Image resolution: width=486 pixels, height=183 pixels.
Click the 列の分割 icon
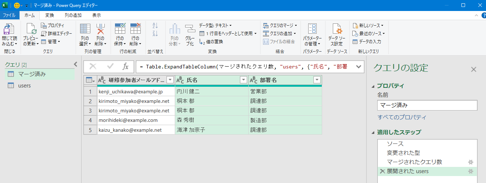pyautogui.click(x=174, y=29)
